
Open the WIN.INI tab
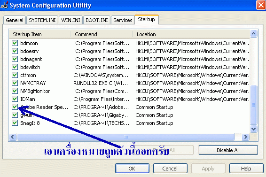click(71, 20)
